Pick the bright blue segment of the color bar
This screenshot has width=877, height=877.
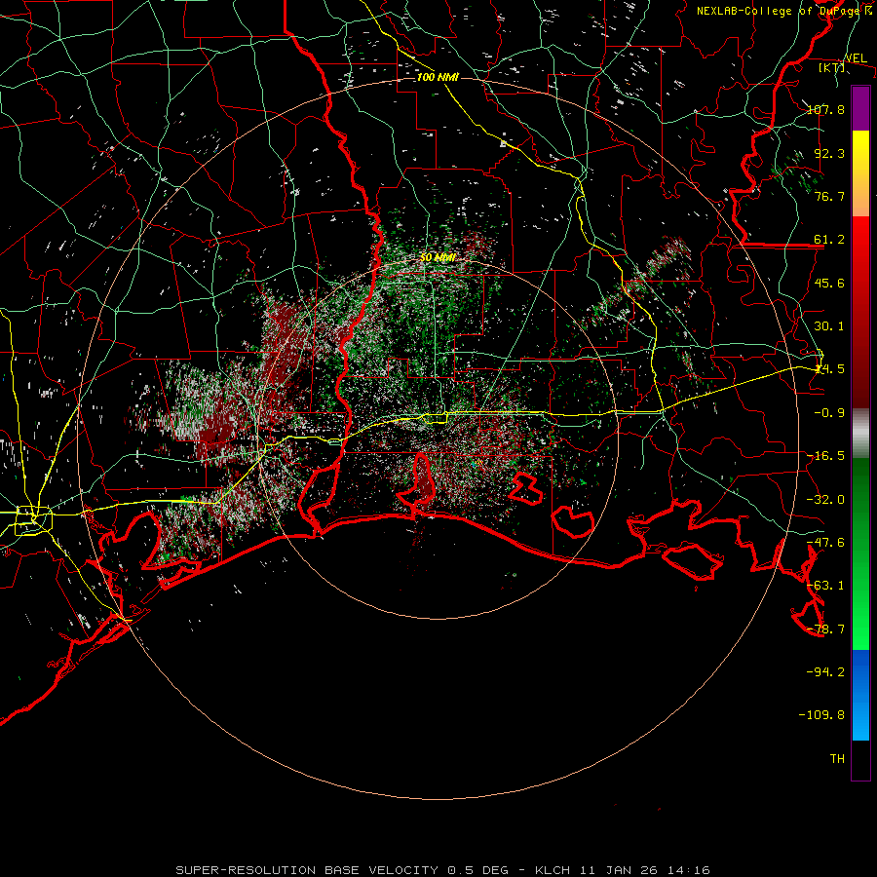(860, 695)
